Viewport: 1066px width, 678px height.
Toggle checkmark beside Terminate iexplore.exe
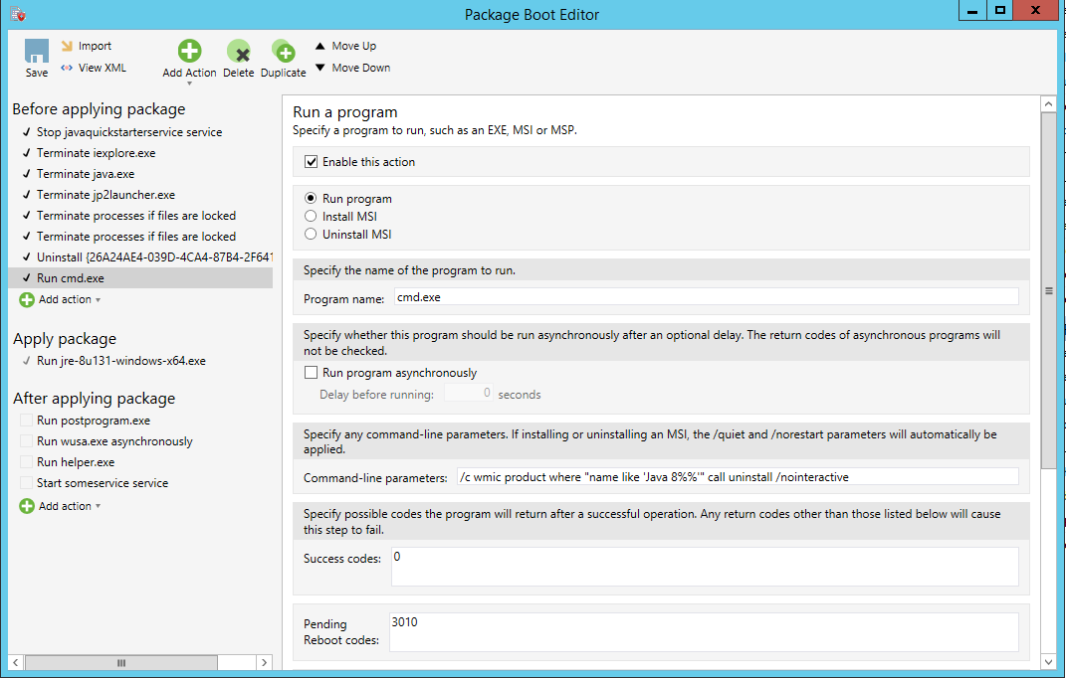pos(27,153)
